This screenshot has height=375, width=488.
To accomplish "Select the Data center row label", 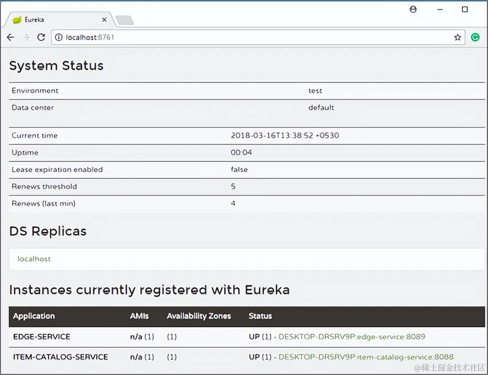I will tap(33, 108).
